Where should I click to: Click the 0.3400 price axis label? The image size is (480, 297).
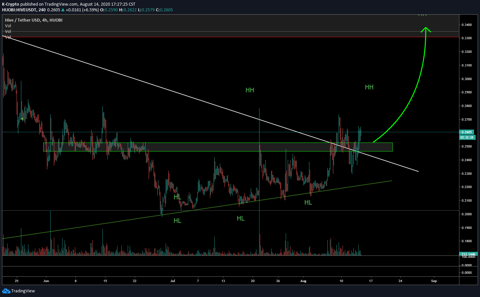coord(467,25)
